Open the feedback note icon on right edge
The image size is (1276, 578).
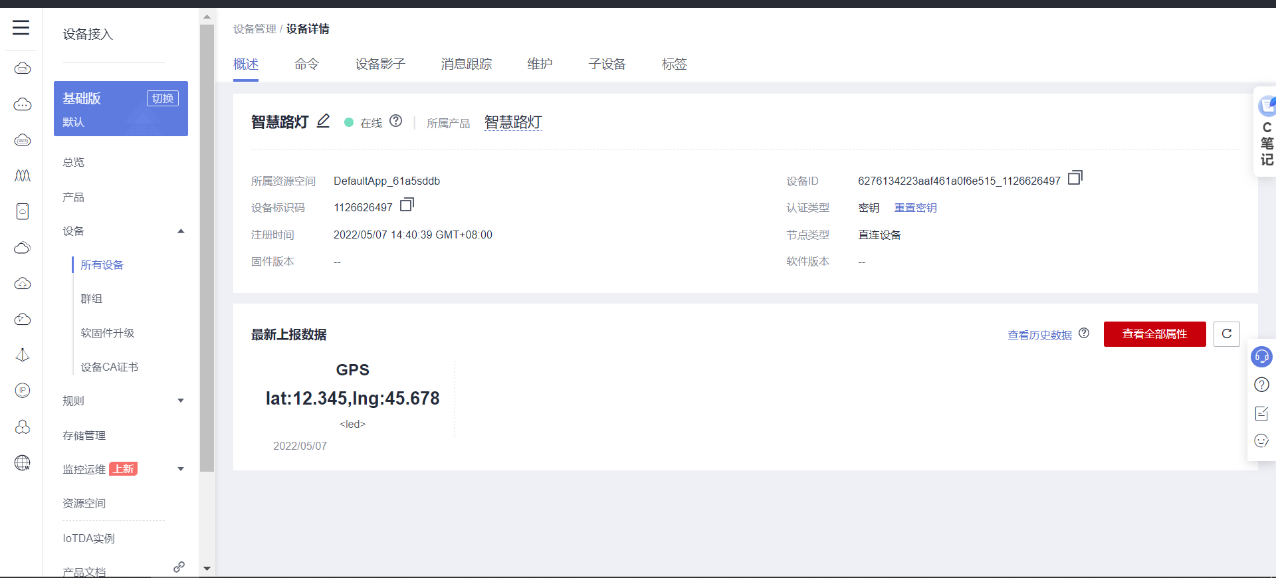click(1261, 413)
